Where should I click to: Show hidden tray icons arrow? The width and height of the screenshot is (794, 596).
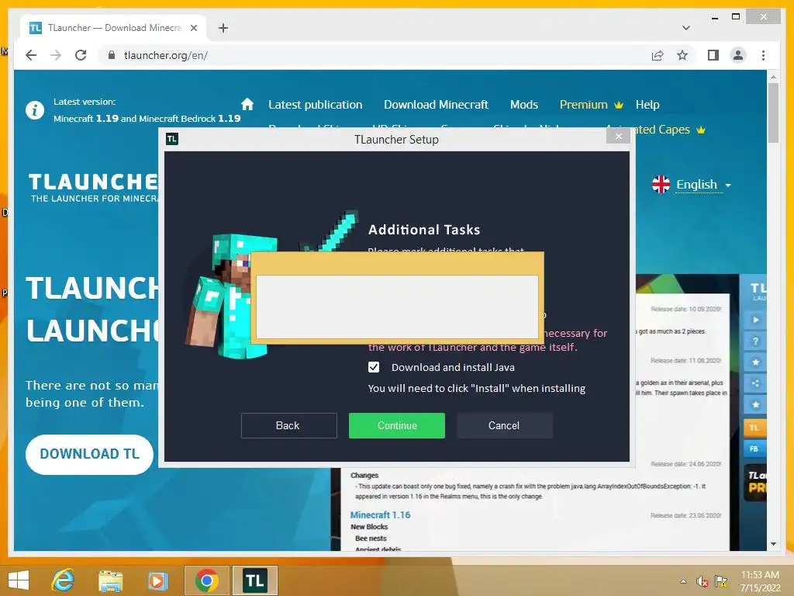pos(684,581)
